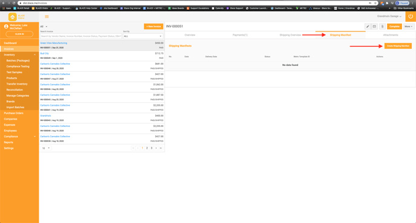The height and width of the screenshot is (223, 416).
Task: Open the Apps bookmark shortcut
Action: [7, 8]
